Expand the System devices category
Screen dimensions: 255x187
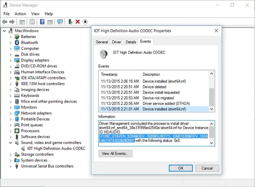pyautogui.click(x=11, y=160)
